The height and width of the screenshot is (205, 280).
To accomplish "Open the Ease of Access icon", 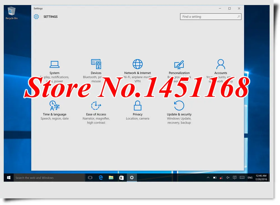I will (96, 105).
